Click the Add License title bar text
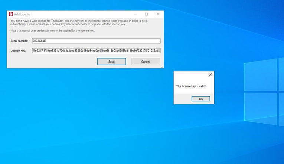Viewport: 284px width, 164px height. pyautogui.click(x=22, y=14)
